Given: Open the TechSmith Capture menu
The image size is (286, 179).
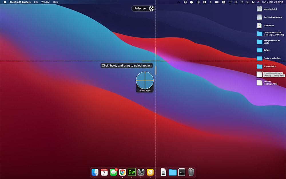Looking at the screenshot, I should point(20,2).
